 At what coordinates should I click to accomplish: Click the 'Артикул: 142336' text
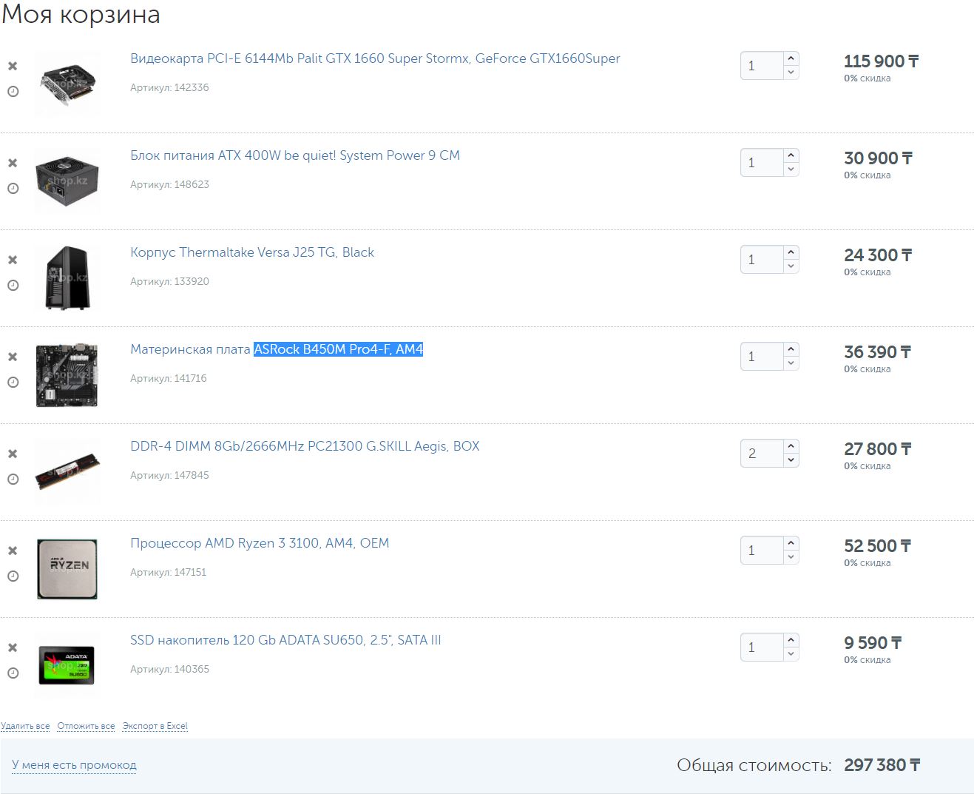tap(169, 87)
